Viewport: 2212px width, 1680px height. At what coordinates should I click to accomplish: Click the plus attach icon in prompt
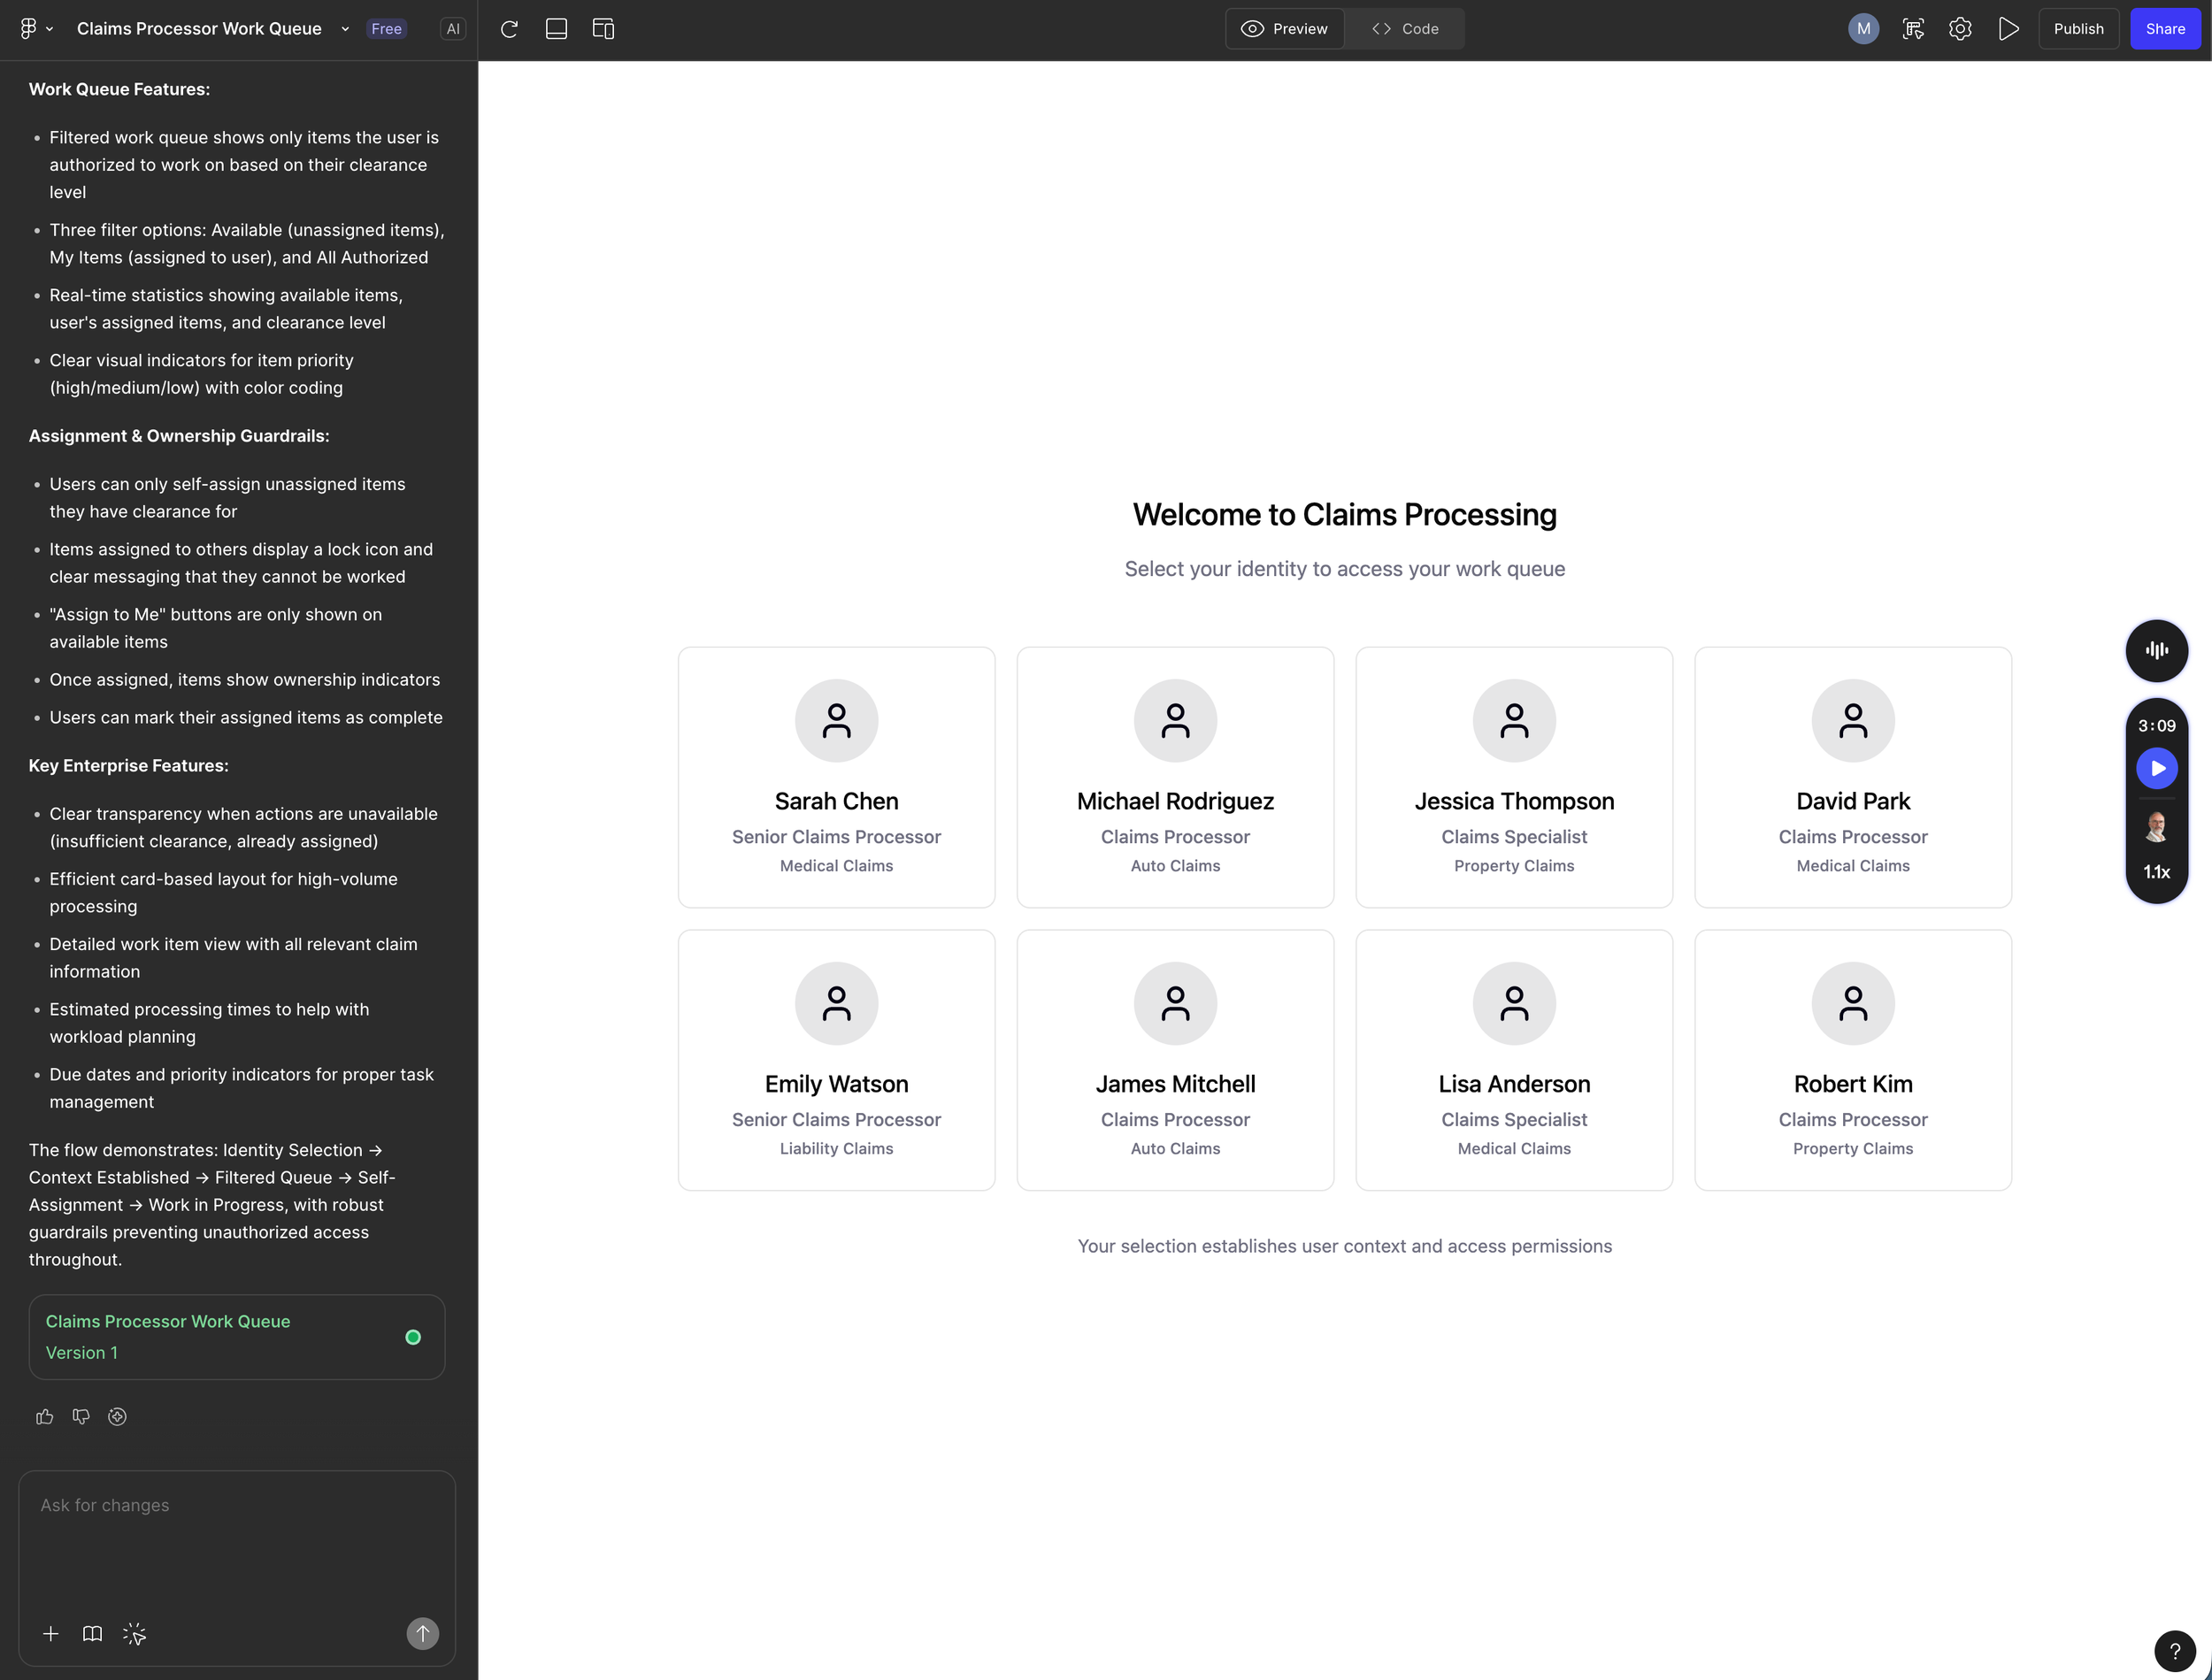click(51, 1633)
